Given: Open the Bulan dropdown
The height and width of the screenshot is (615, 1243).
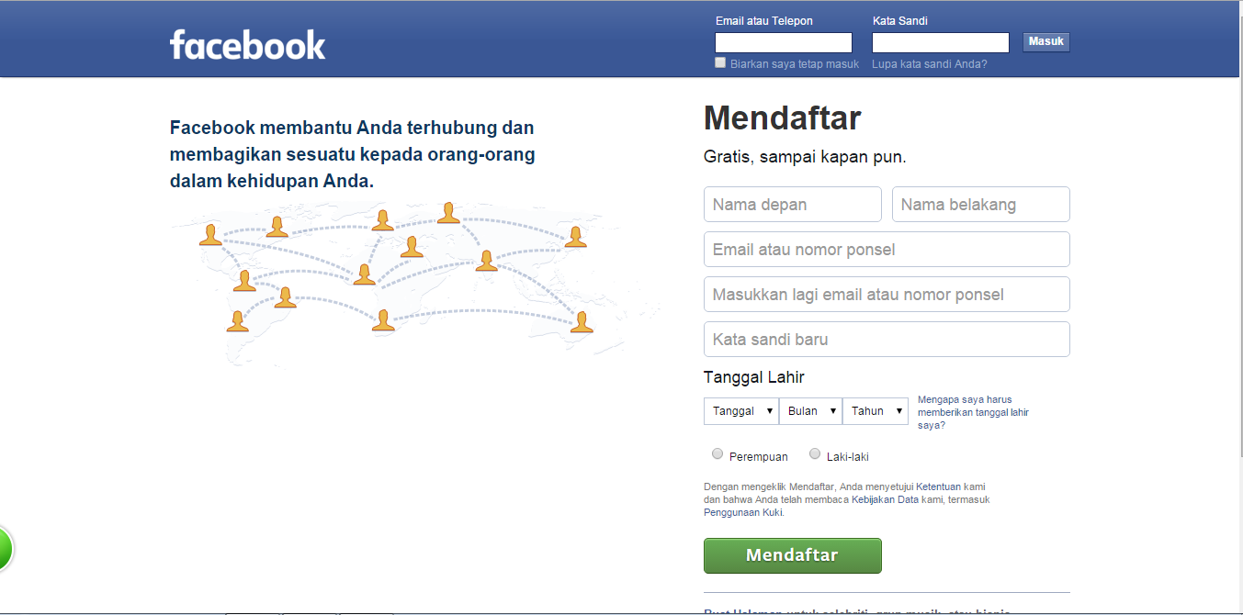Looking at the screenshot, I should click(810, 411).
